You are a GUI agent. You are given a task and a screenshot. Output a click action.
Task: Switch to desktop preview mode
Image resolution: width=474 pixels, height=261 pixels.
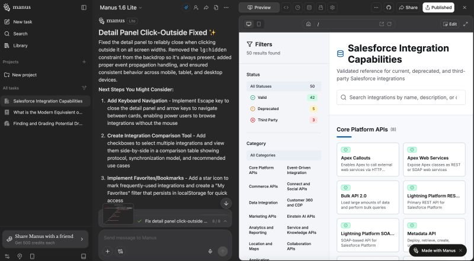click(249, 24)
